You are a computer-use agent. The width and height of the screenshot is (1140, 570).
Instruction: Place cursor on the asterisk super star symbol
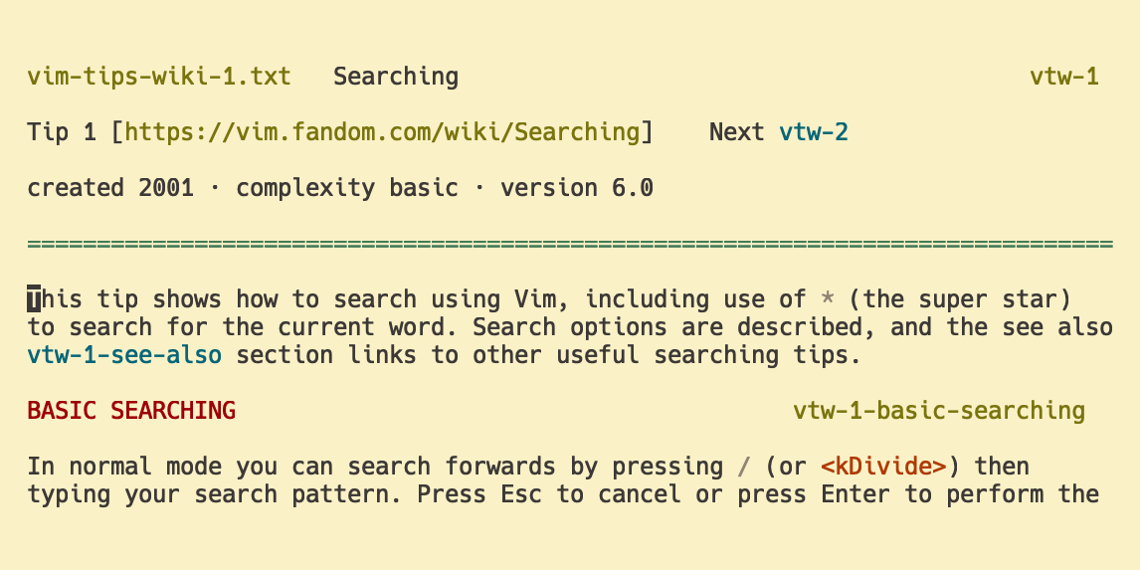click(x=828, y=299)
